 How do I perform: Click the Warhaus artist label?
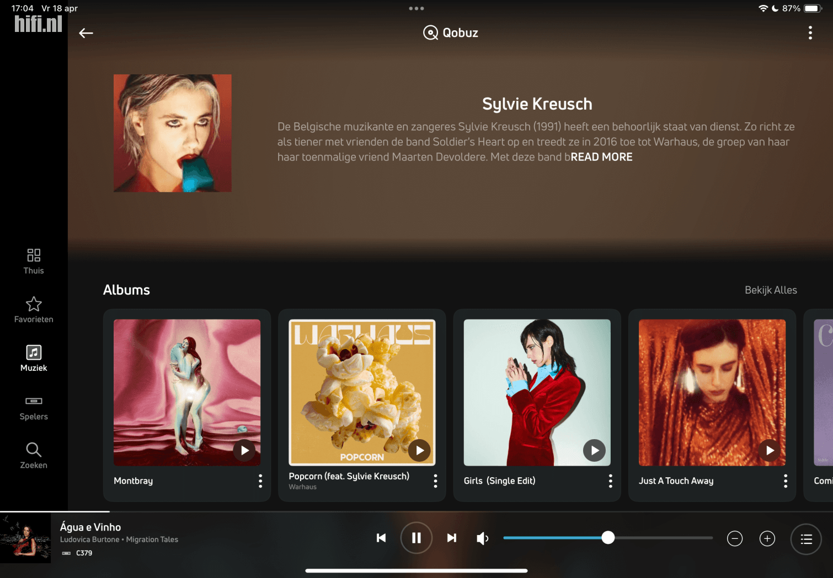pyautogui.click(x=302, y=487)
